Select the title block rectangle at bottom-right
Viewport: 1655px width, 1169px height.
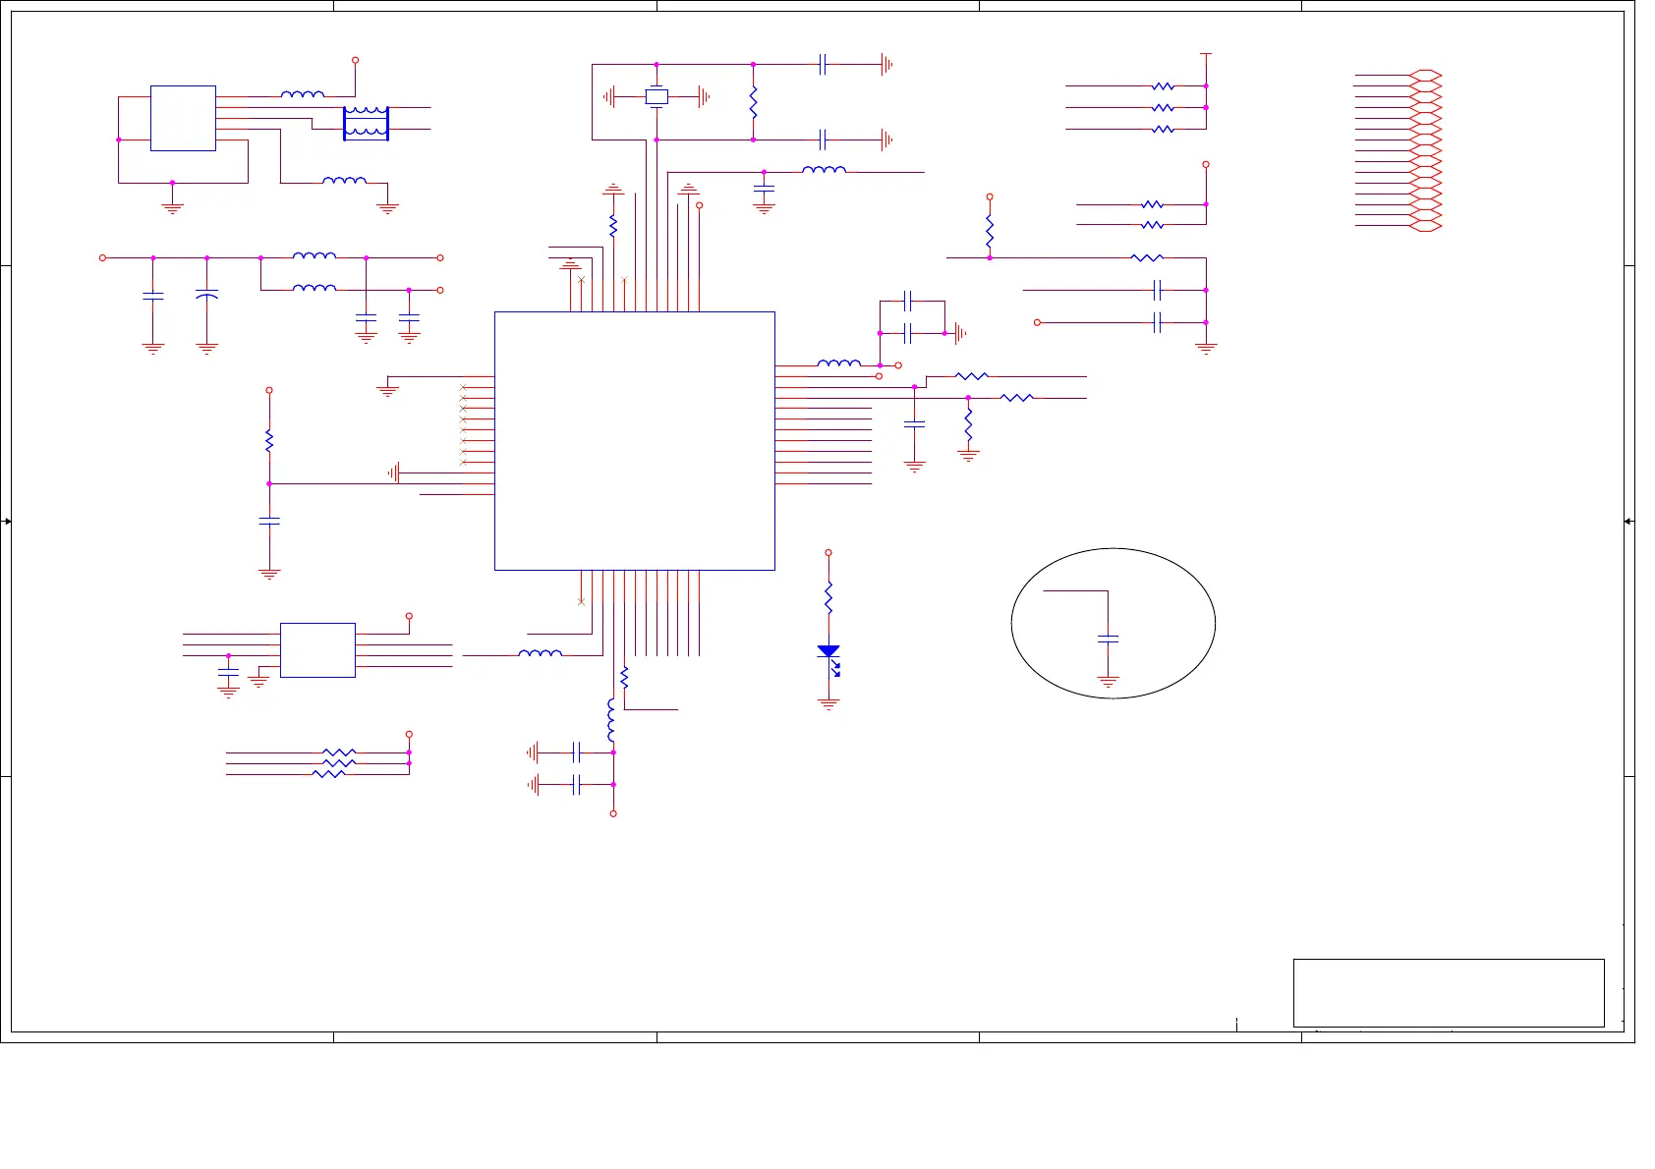[x=1448, y=992]
